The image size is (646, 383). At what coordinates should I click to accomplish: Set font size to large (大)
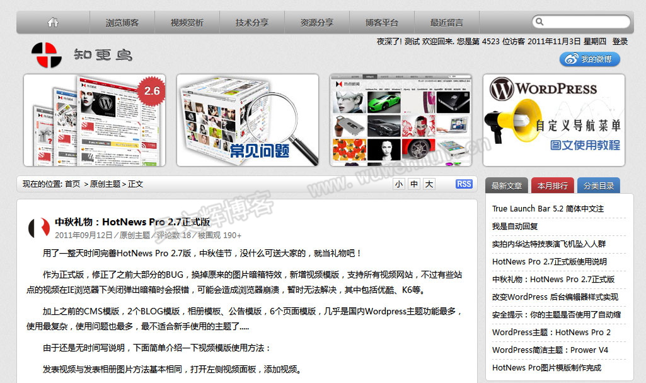point(429,184)
